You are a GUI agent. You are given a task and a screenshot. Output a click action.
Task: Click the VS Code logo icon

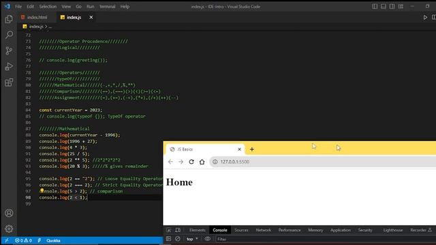[x=7, y=6]
